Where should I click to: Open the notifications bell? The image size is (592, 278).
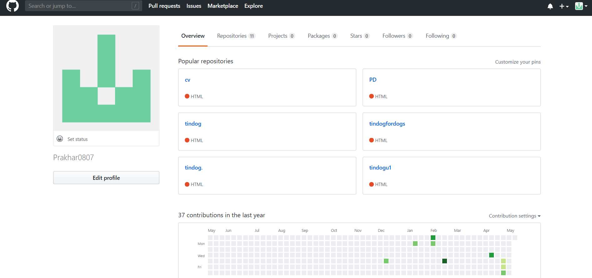[550, 6]
